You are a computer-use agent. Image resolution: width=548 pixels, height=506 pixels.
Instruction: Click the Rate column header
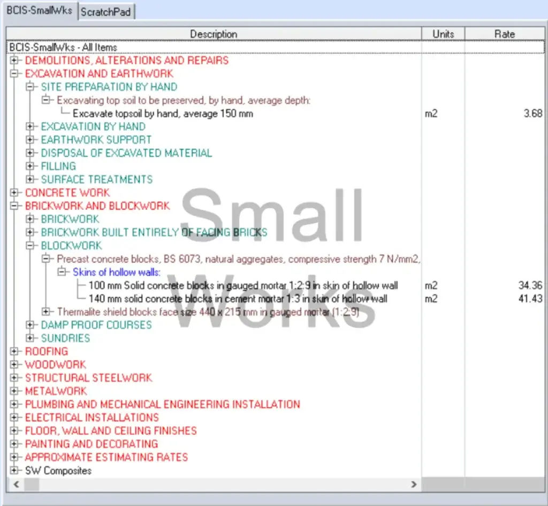click(x=505, y=34)
